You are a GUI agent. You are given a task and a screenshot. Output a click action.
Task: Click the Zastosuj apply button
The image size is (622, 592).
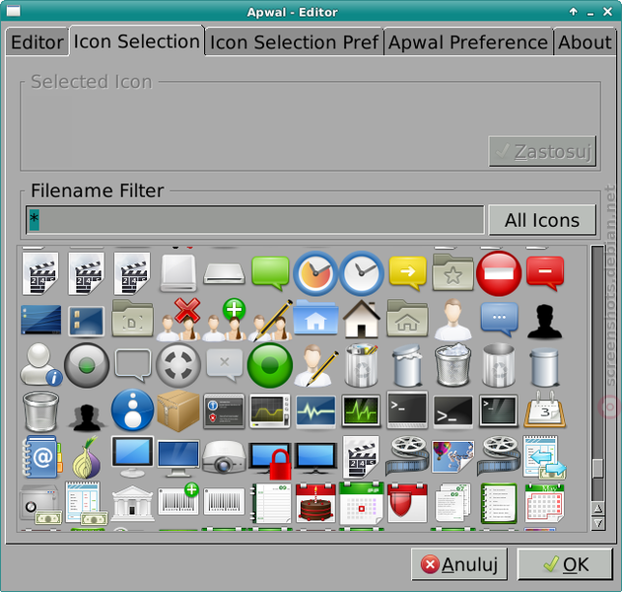pos(542,151)
